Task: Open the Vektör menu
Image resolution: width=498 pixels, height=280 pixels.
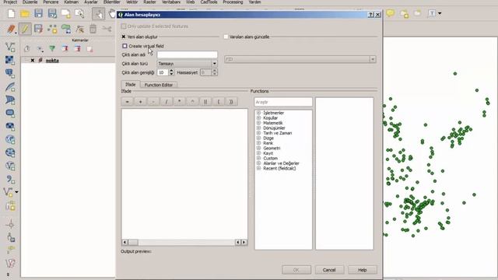Action: (132, 2)
